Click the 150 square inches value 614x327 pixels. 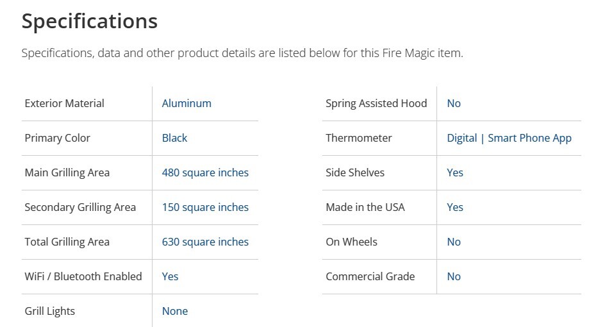[x=205, y=207]
